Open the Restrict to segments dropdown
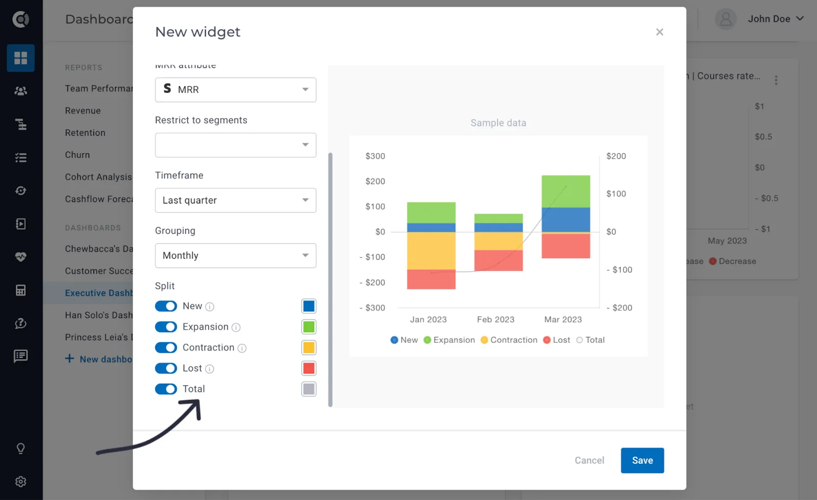This screenshot has width=817, height=500. [235, 145]
